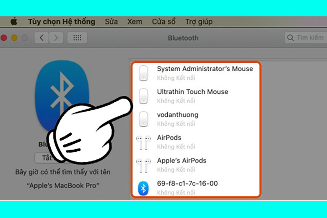327x218 pixels.
Task: Open the Cửa sổ menu
Action: [163, 22]
